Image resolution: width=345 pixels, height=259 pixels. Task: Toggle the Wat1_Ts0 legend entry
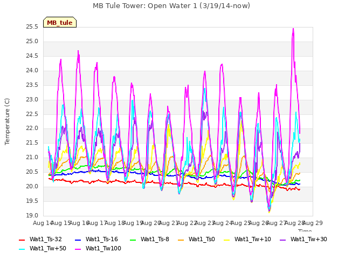[x=196, y=239]
